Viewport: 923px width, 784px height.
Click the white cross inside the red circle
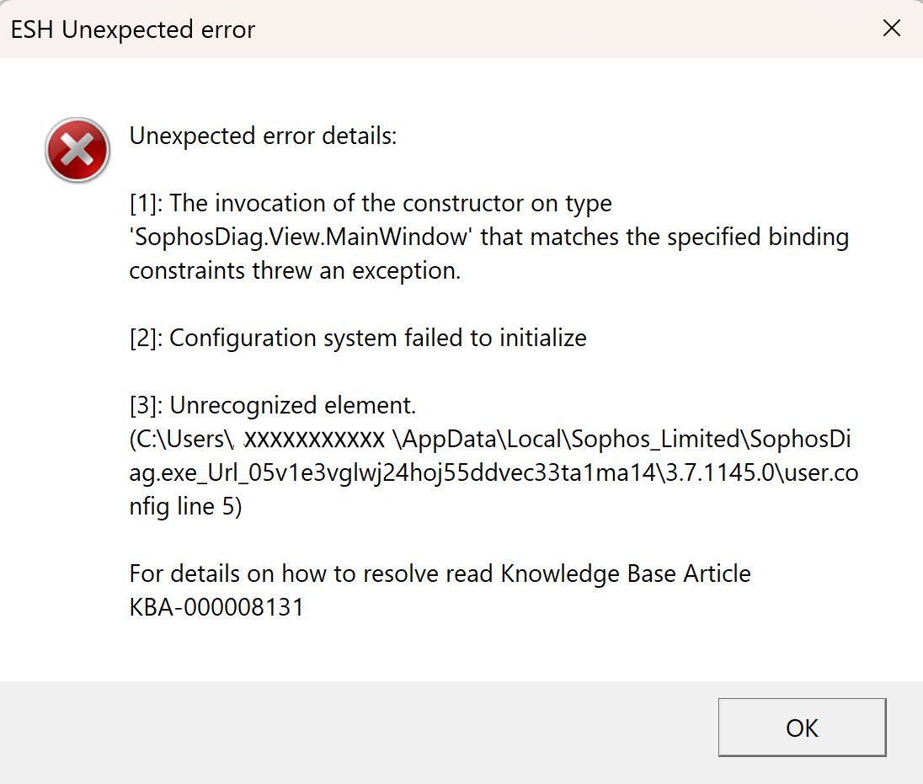coord(77,150)
